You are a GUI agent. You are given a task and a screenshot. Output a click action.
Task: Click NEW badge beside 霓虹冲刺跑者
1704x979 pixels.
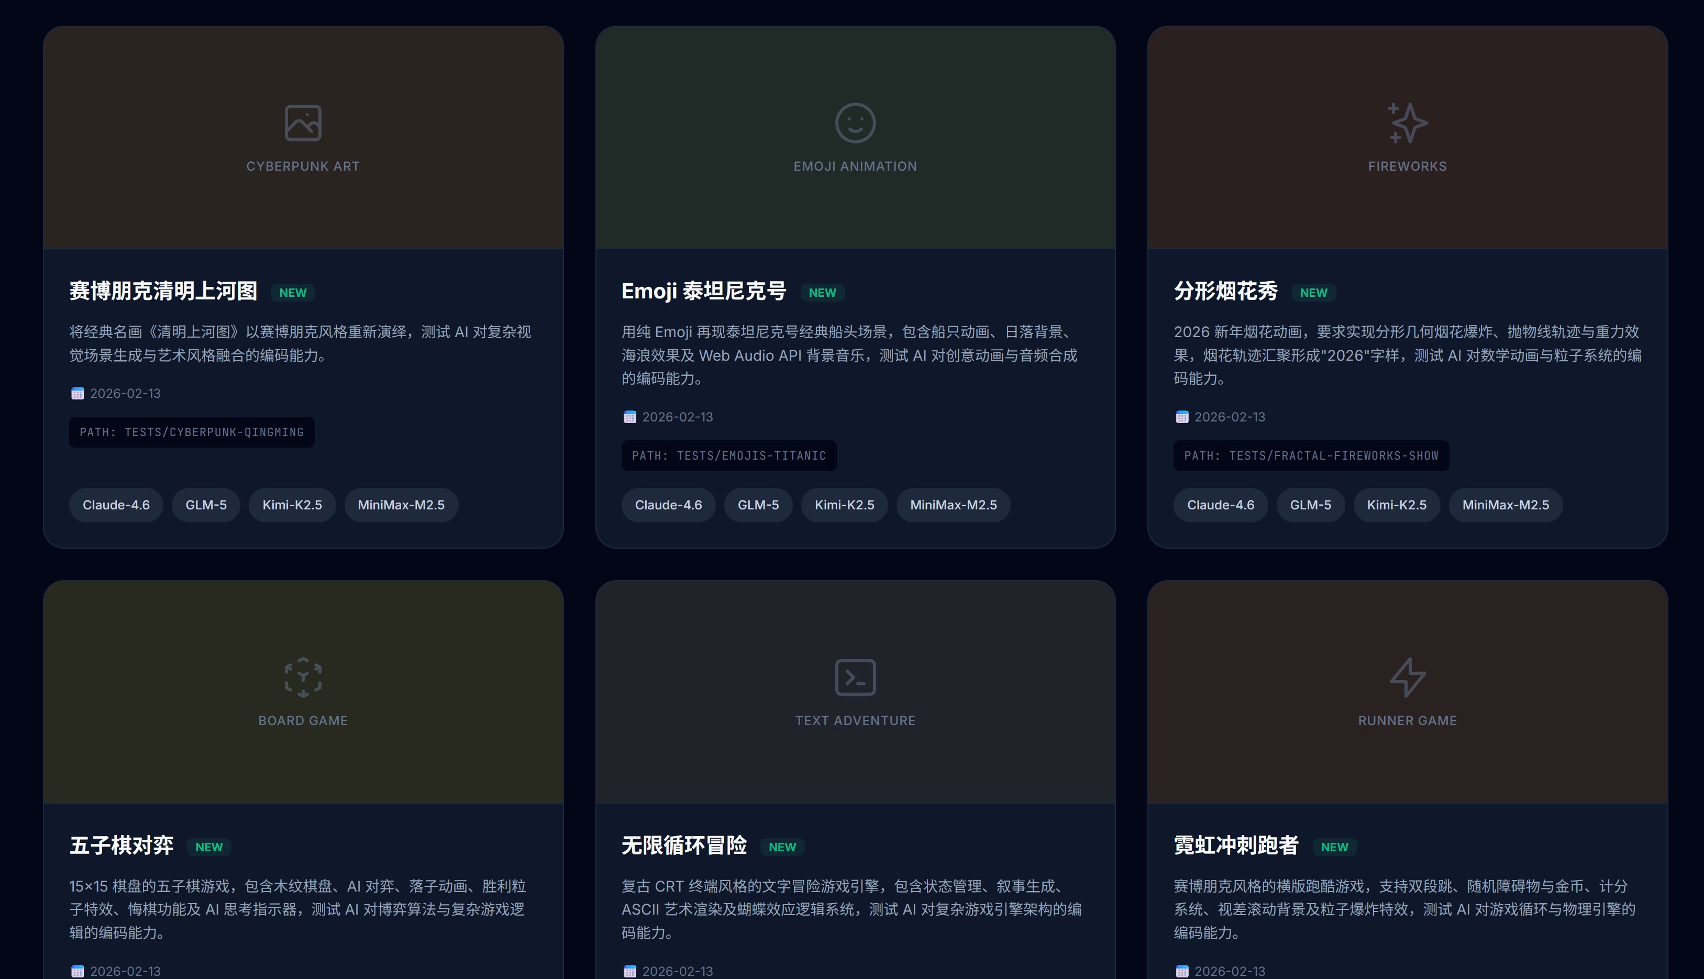1334,847
